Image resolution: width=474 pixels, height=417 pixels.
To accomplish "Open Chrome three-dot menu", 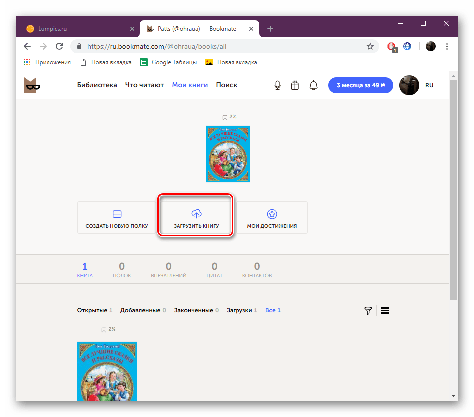I will (x=447, y=46).
